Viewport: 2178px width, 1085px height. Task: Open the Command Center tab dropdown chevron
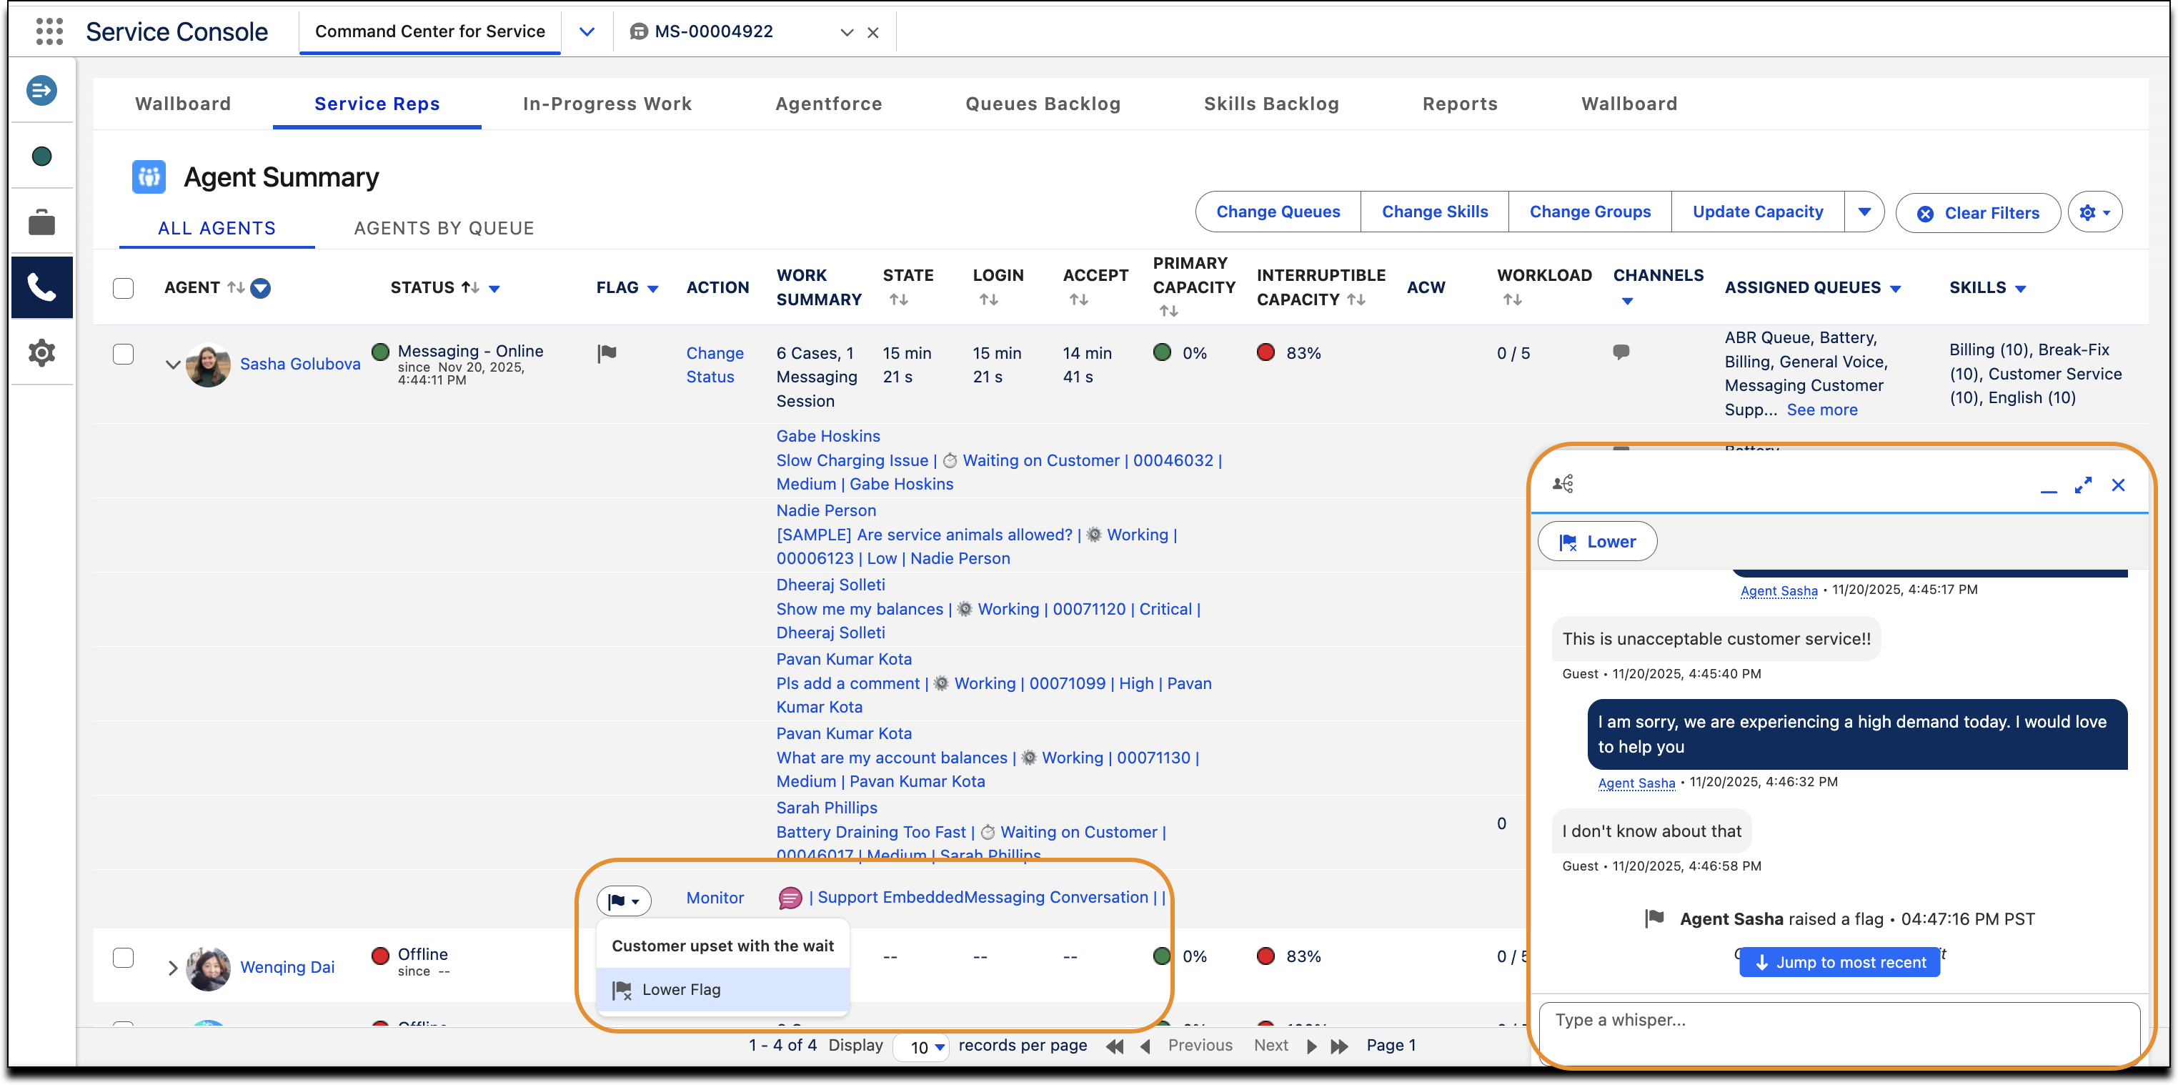587,31
